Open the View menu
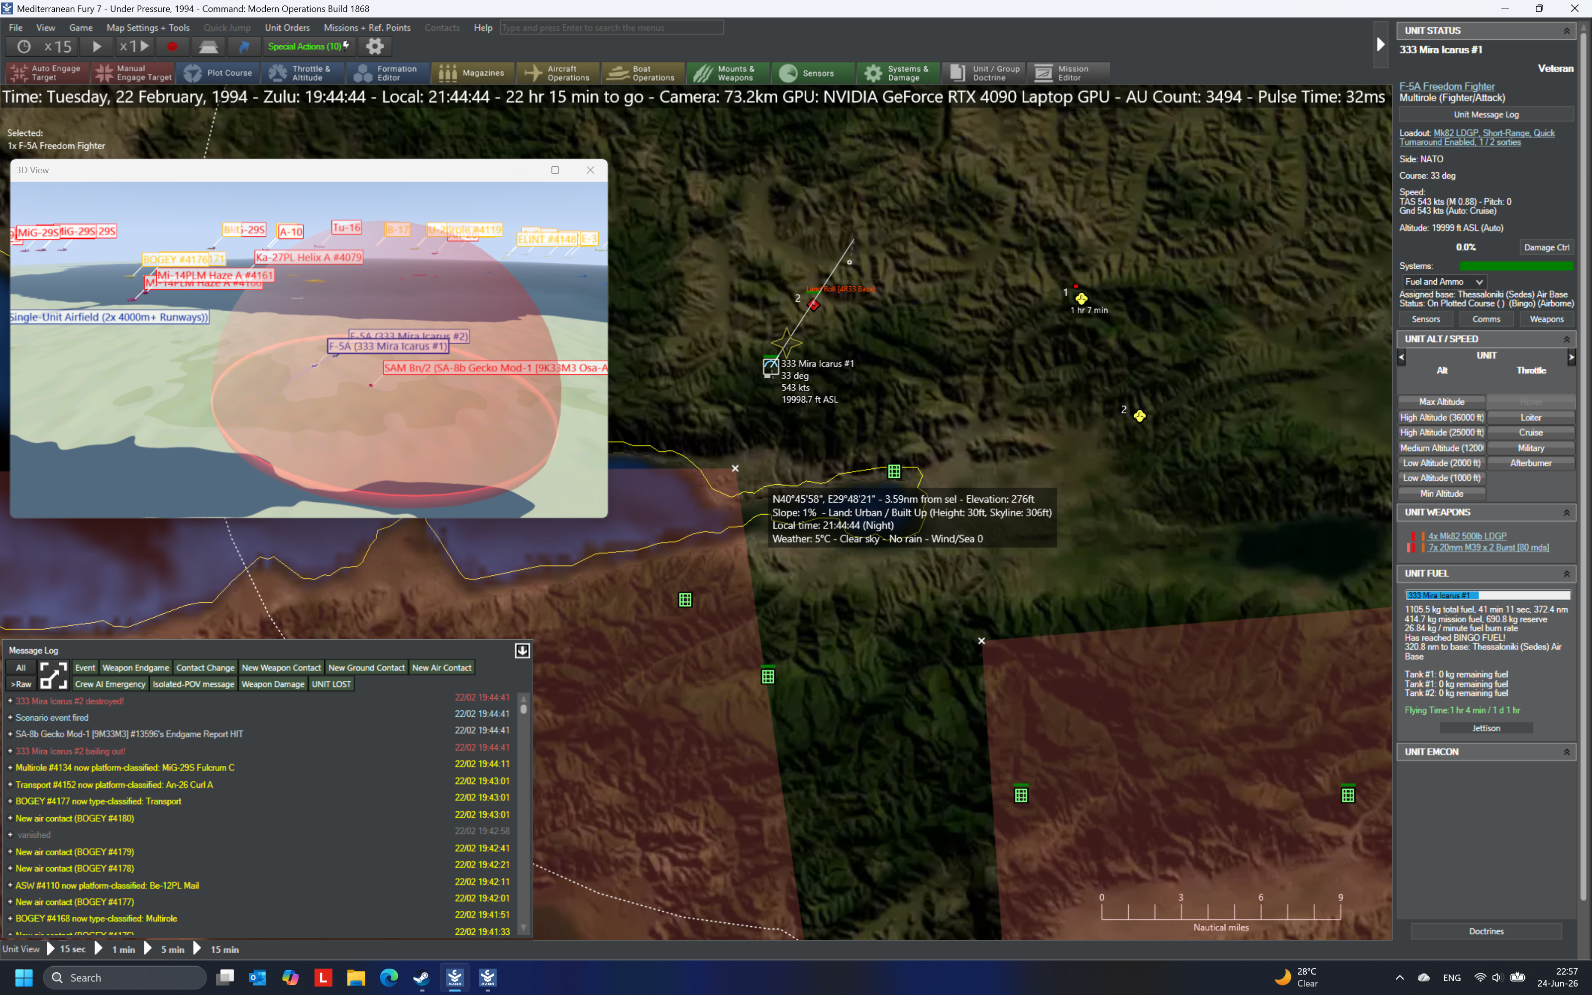 (x=45, y=28)
